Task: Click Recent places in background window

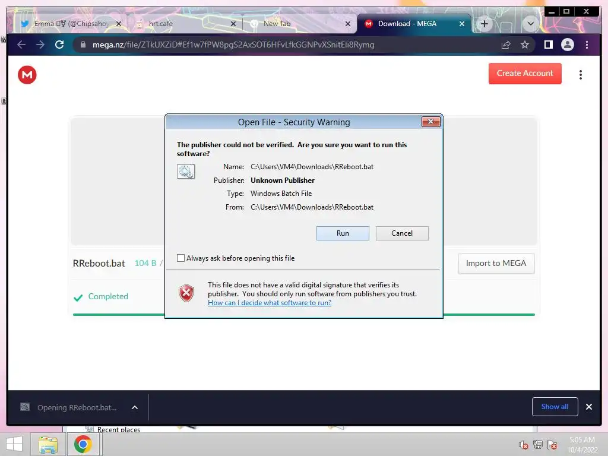Action: click(119, 429)
